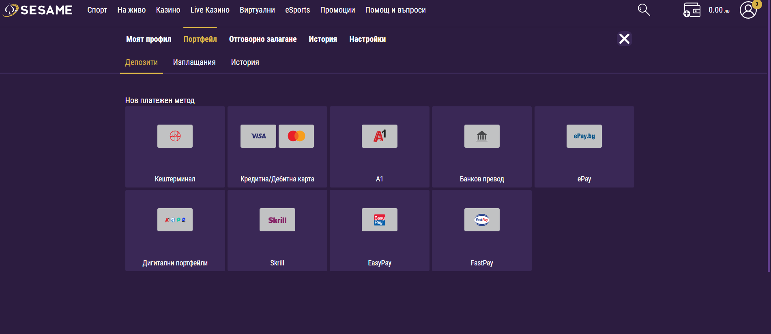
Task: Open the Виртуални menu item
Action: [x=257, y=10]
